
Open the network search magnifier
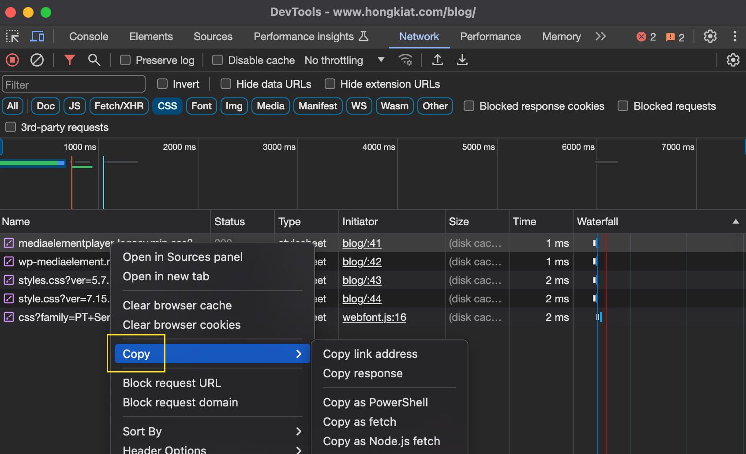click(x=94, y=60)
